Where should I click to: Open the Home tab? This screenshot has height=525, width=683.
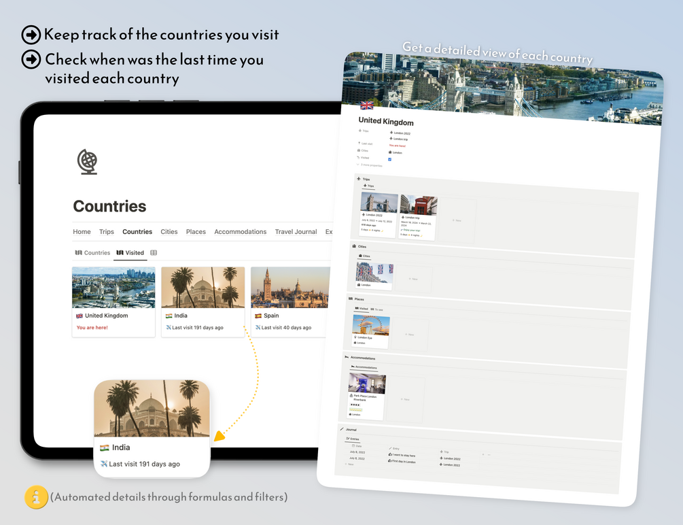pyautogui.click(x=82, y=231)
